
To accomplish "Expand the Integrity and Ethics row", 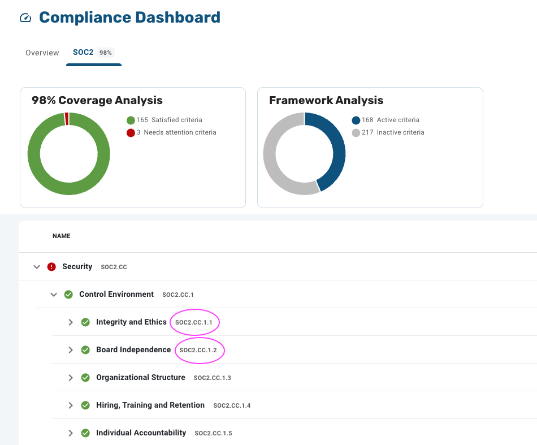I will pyautogui.click(x=71, y=322).
